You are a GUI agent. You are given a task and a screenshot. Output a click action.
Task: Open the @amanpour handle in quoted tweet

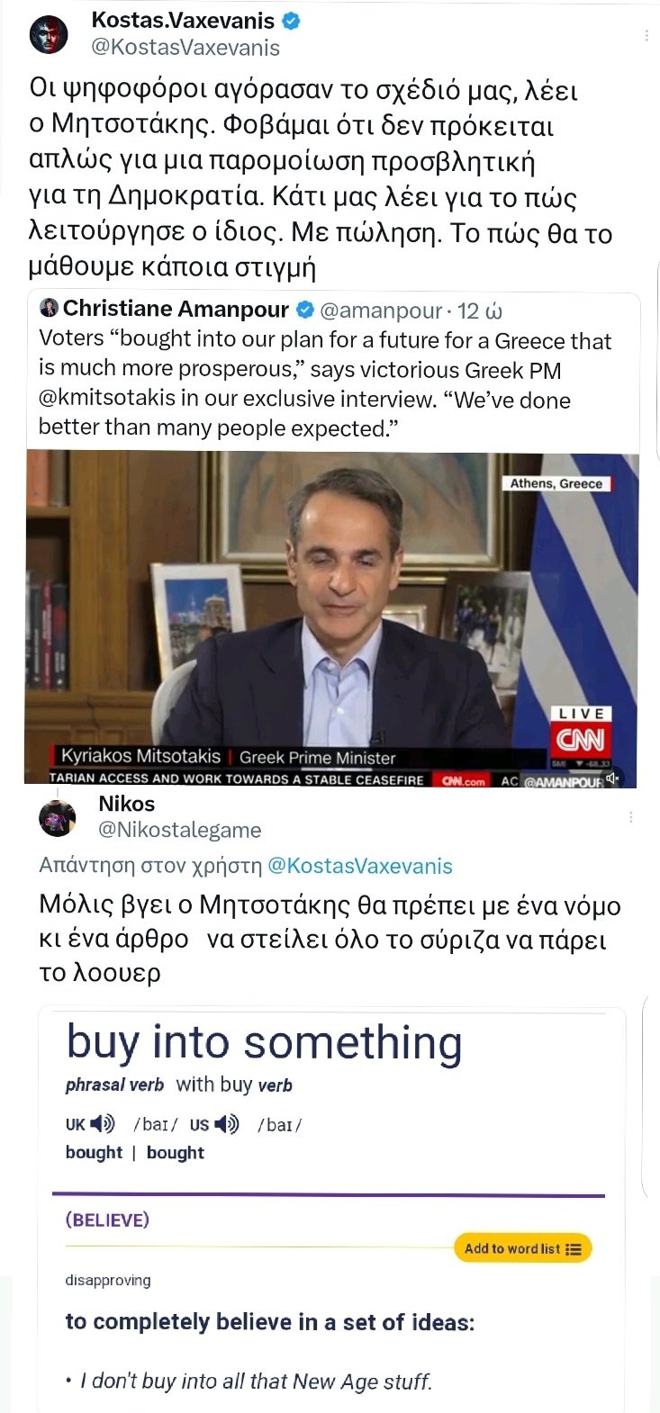point(381,310)
